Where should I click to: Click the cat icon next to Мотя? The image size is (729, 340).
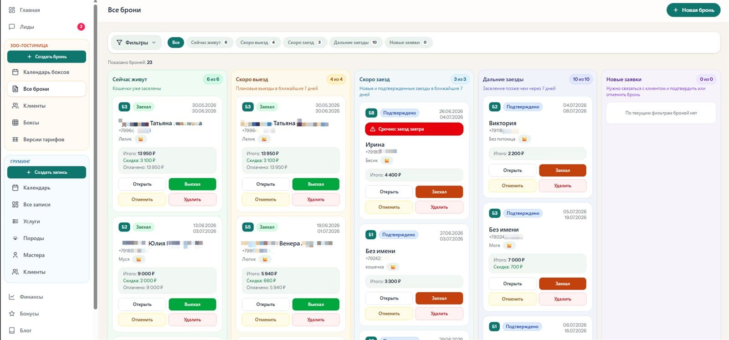coord(509,246)
